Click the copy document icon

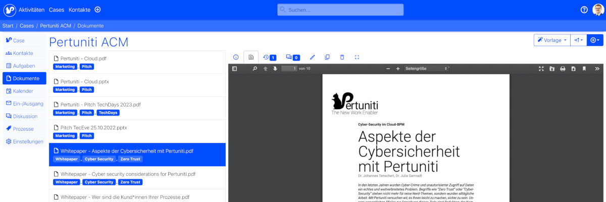pos(327,58)
